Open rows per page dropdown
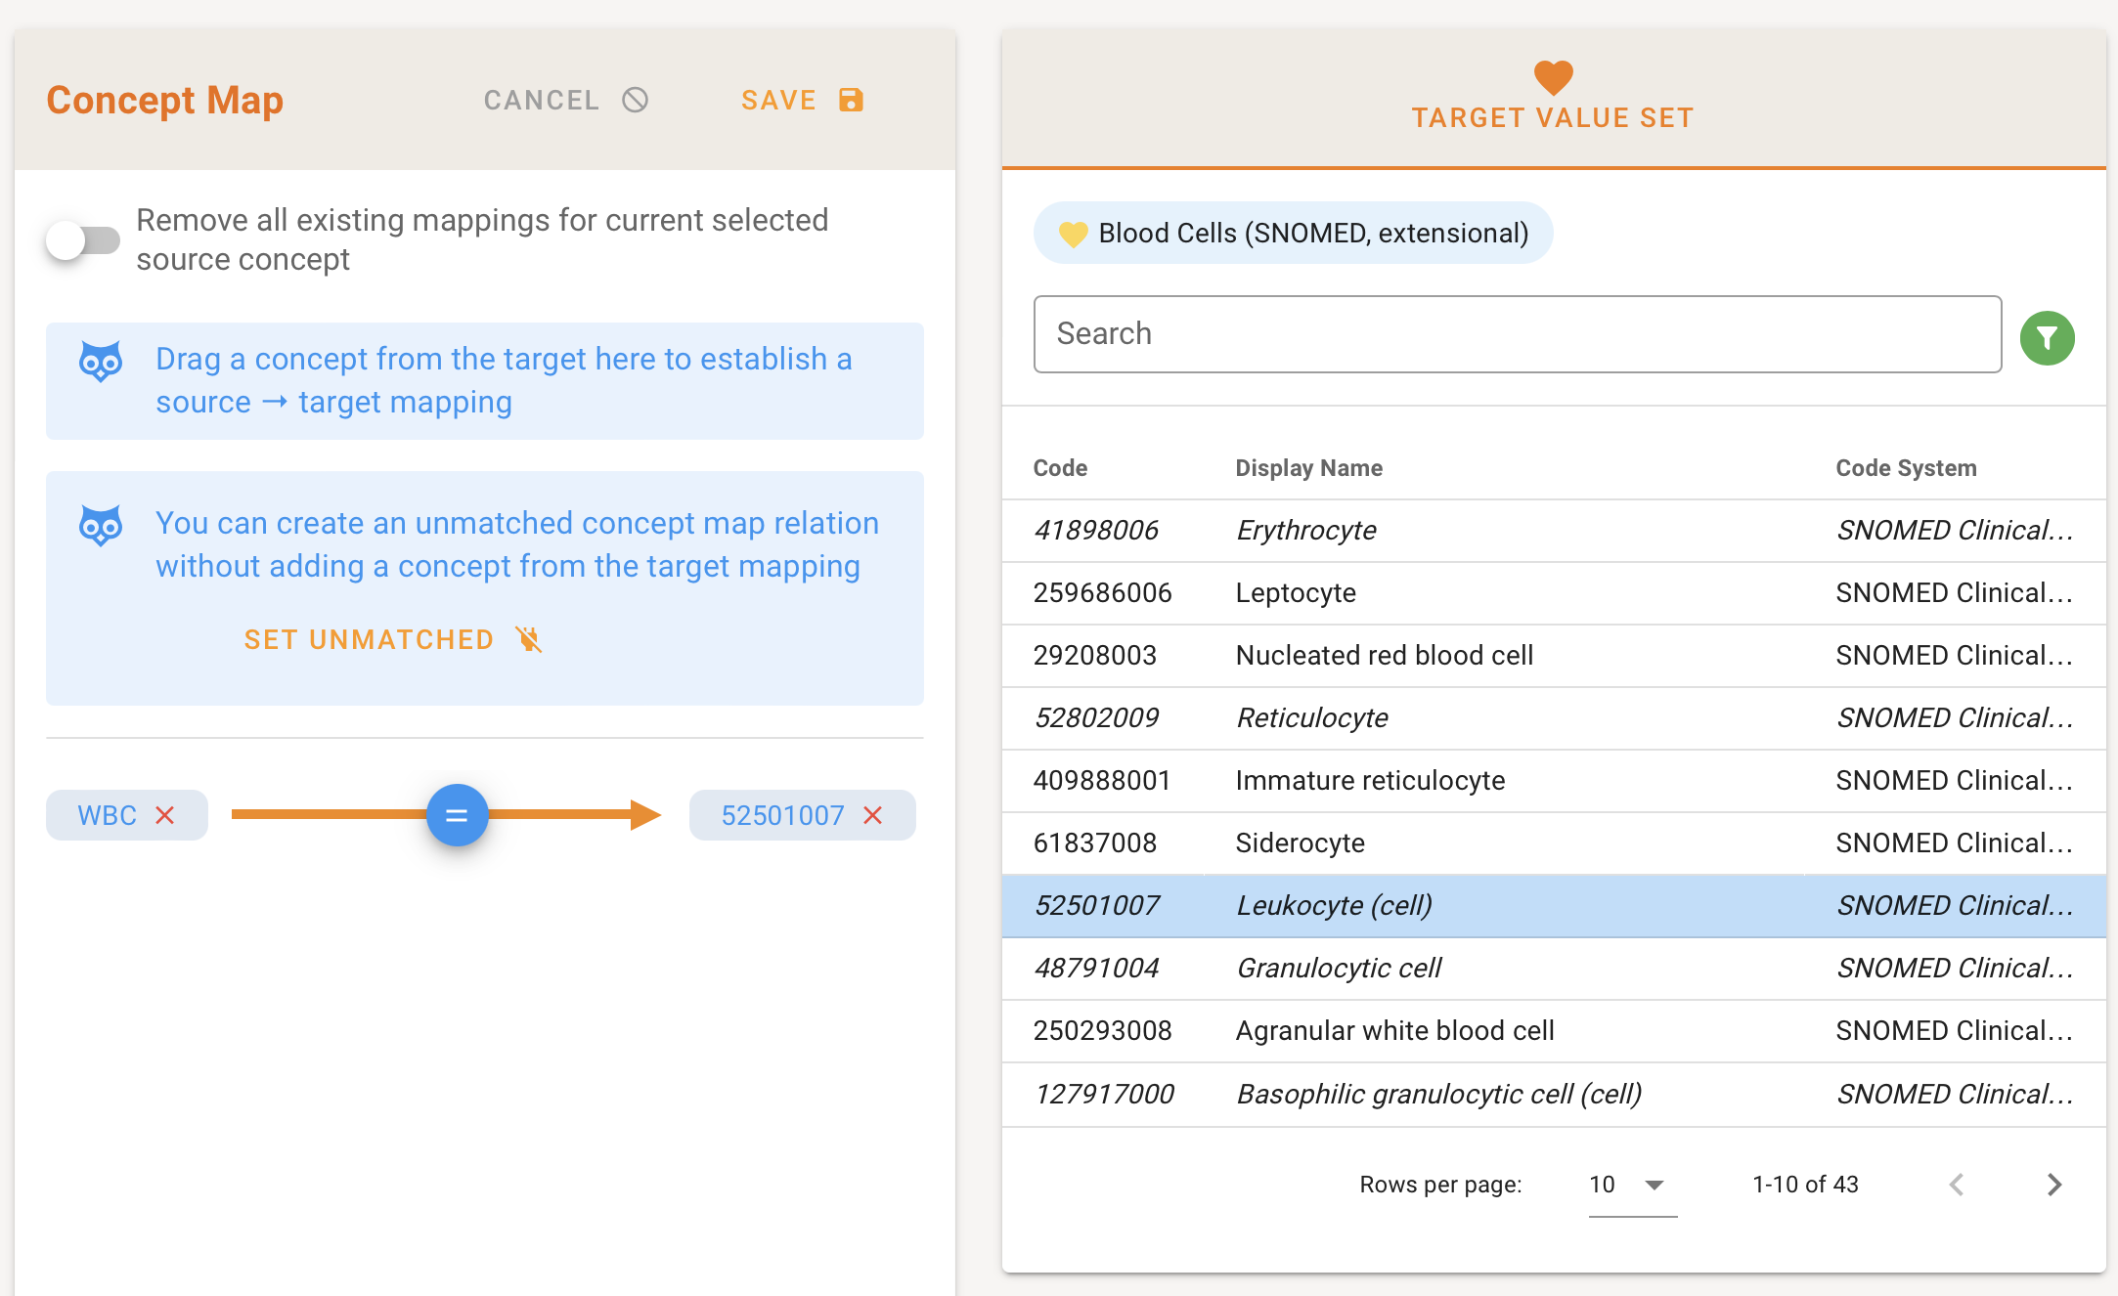The image size is (2118, 1296). click(1631, 1185)
